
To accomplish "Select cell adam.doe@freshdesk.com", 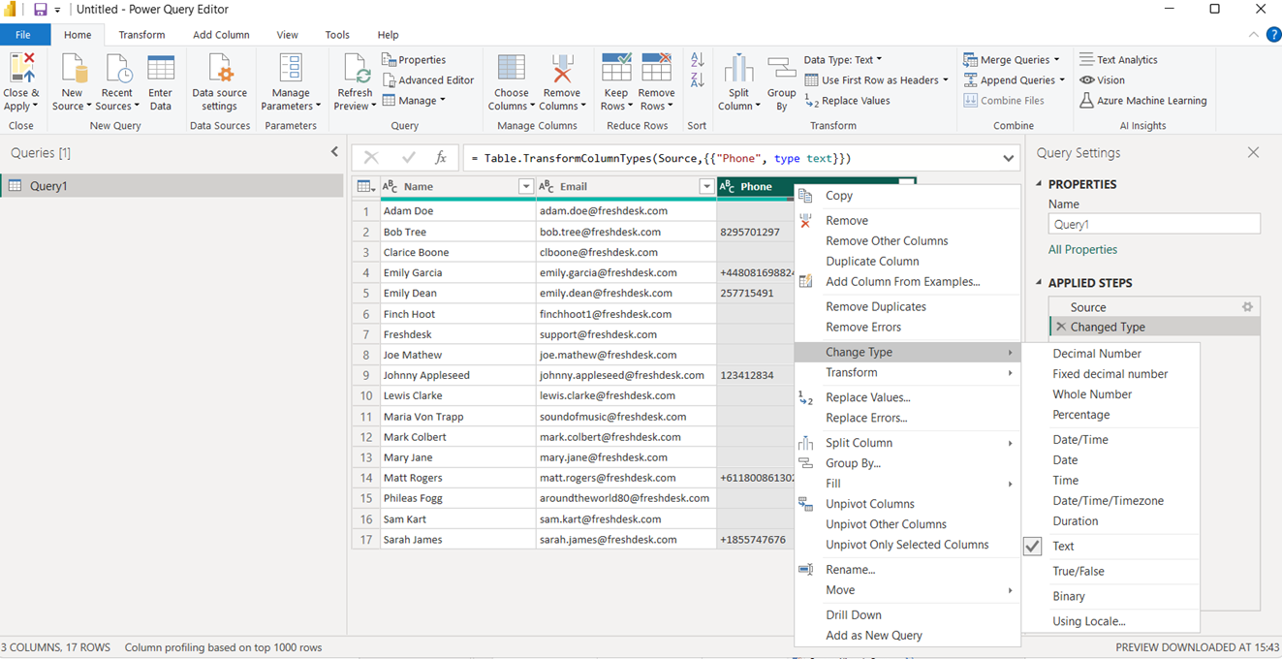I will [626, 211].
